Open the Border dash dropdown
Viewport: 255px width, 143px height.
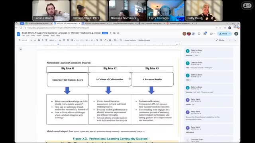tap(116, 40)
